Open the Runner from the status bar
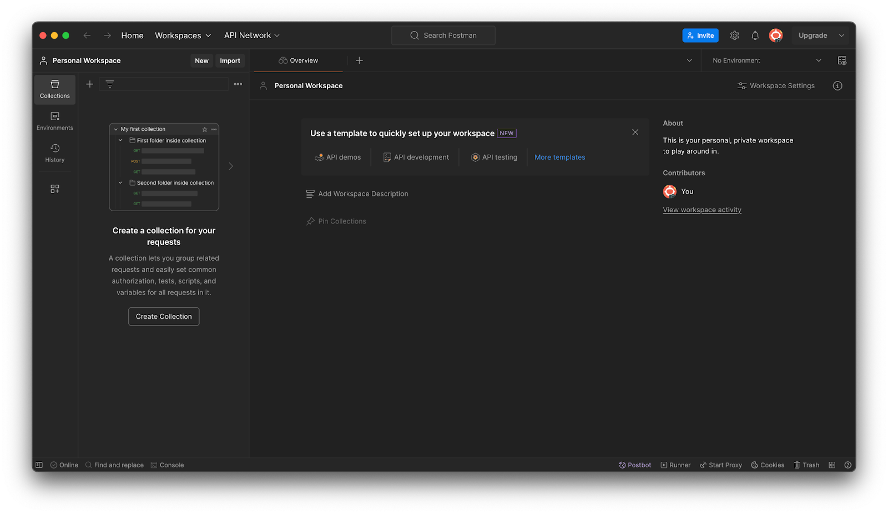This screenshot has height=514, width=888. (x=675, y=465)
